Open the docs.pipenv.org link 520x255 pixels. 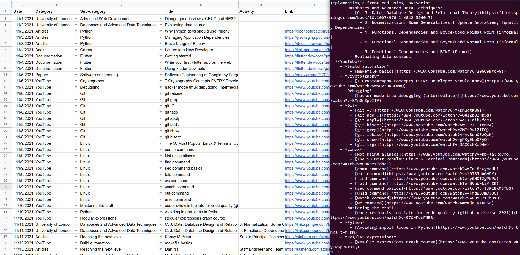307,44
